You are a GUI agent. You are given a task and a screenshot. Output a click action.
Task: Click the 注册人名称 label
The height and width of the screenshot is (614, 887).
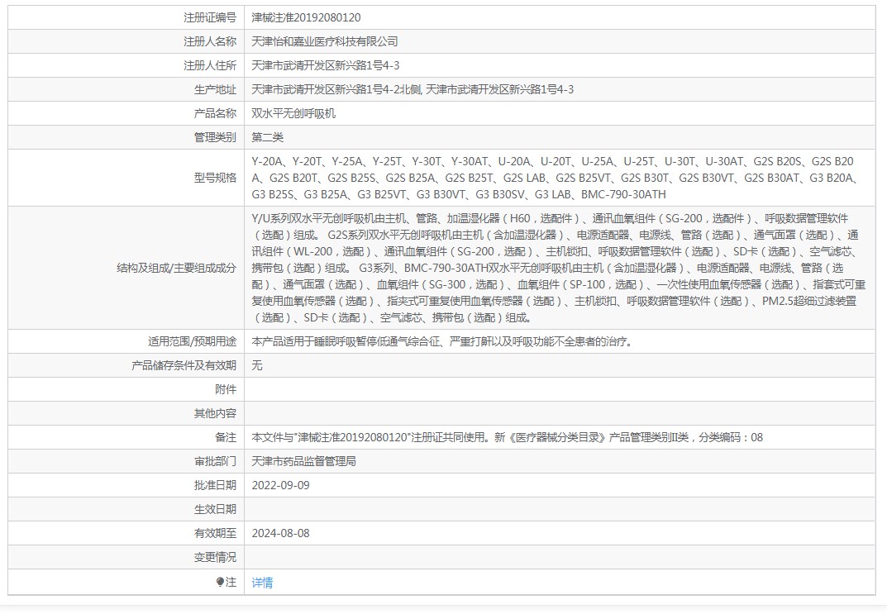pyautogui.click(x=210, y=41)
